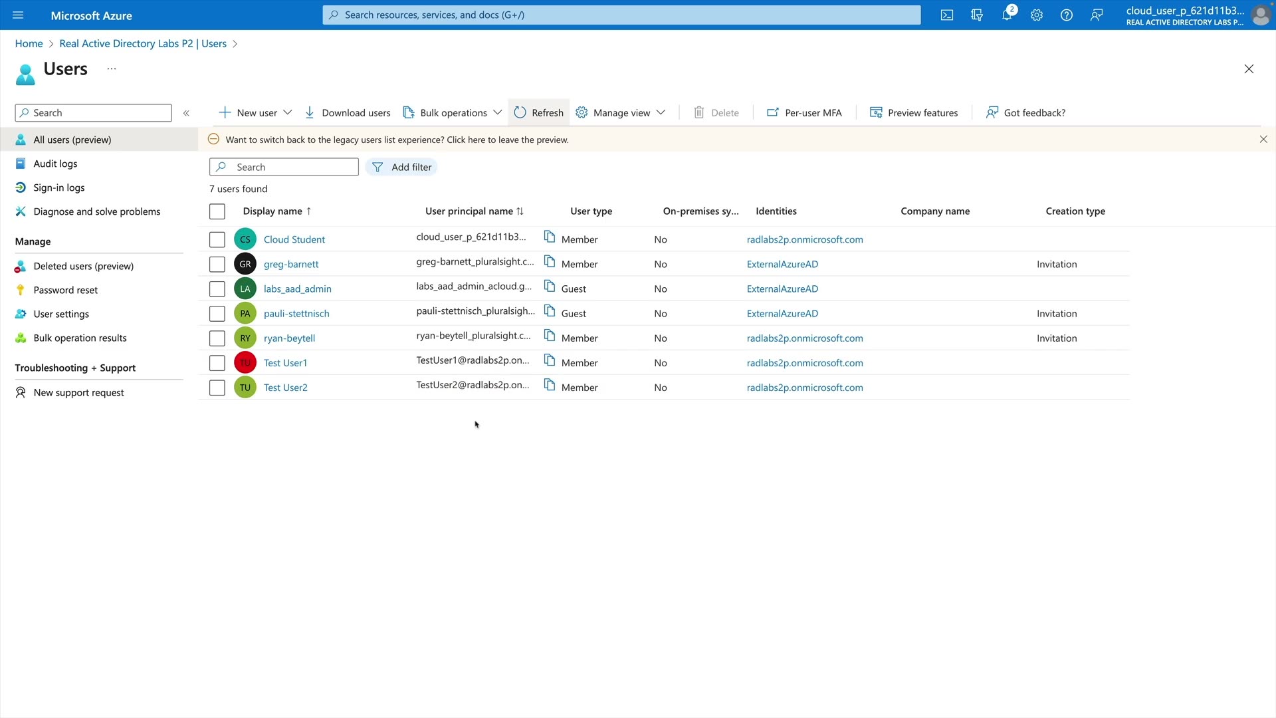1276x718 pixels.
Task: Go to Password reset menu item
Action: 65,290
